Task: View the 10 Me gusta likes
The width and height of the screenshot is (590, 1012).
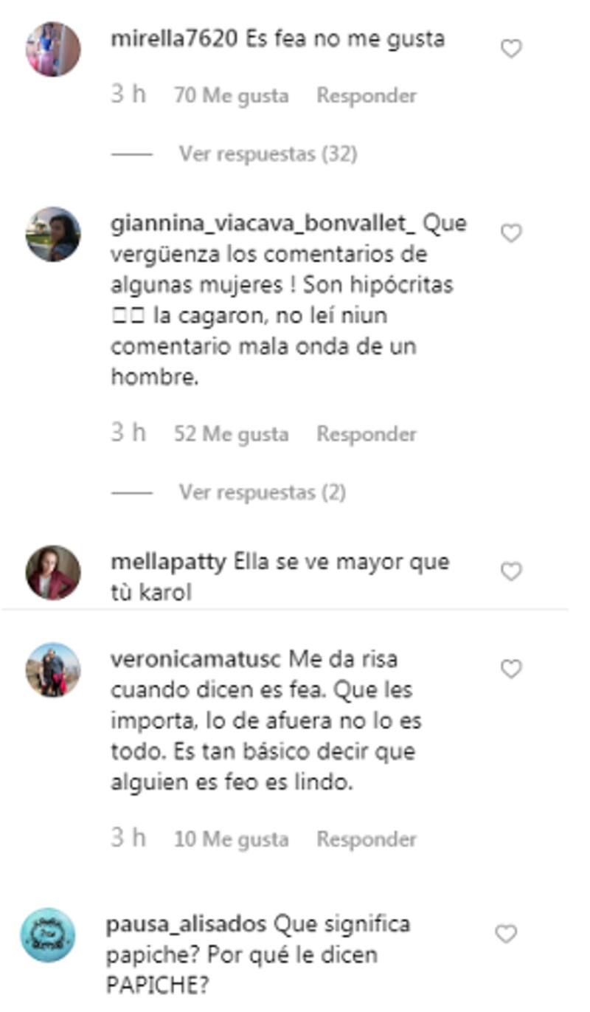Action: click(x=232, y=839)
